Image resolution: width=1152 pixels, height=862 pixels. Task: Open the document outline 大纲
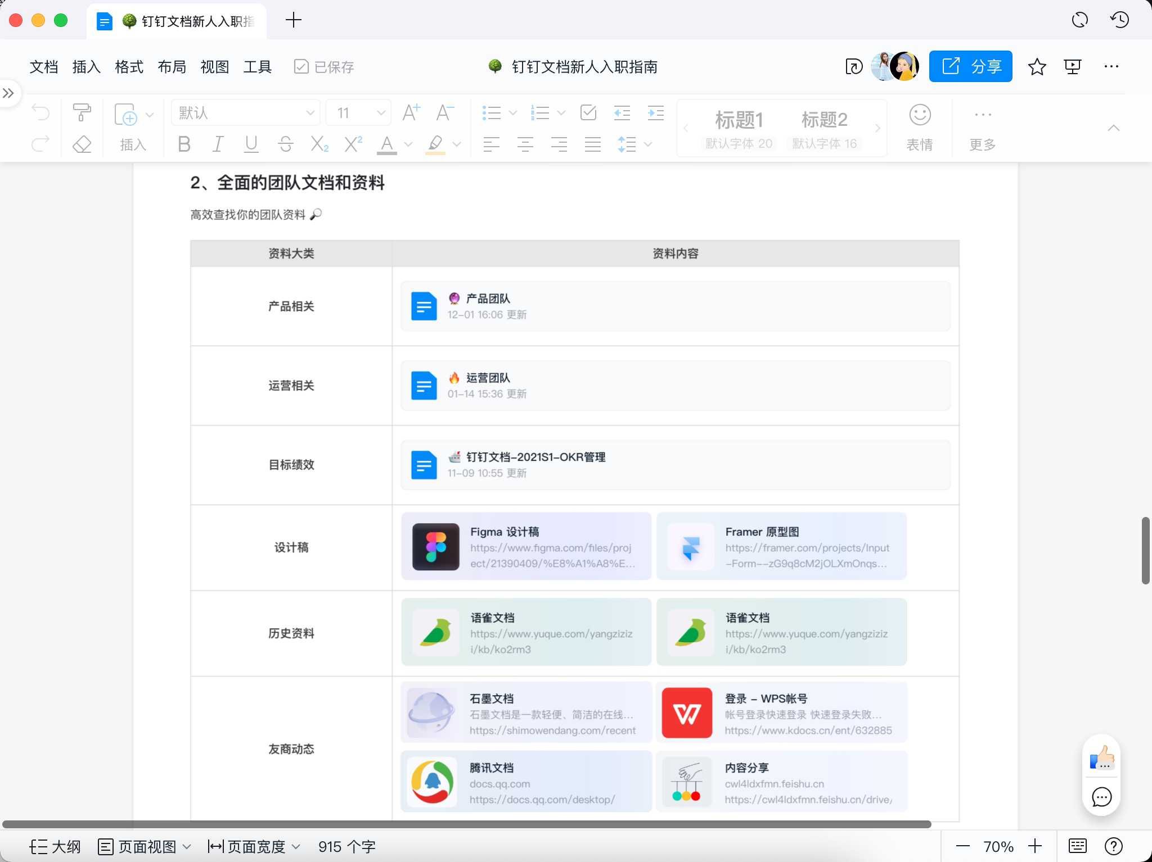pos(56,846)
